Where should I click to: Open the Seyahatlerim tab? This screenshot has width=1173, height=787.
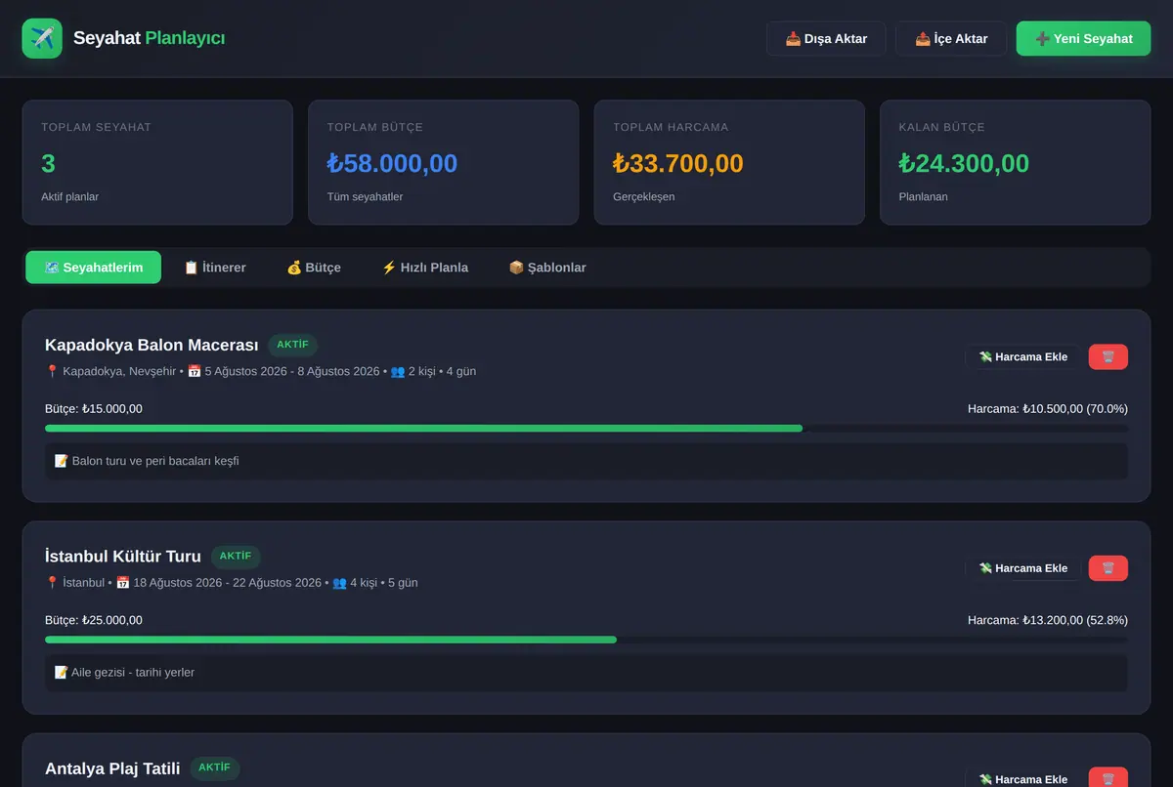(94, 268)
